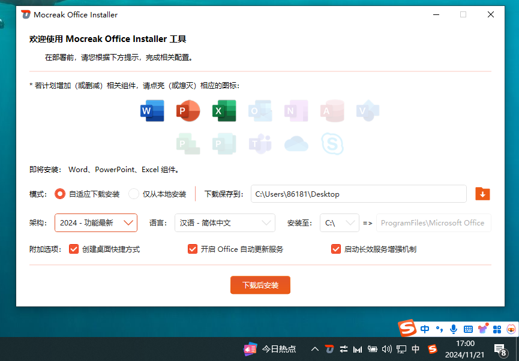Image resolution: width=519 pixels, height=361 pixels.
Task: Click the taskbar 中 IME indicator
Action: pyautogui.click(x=416, y=349)
